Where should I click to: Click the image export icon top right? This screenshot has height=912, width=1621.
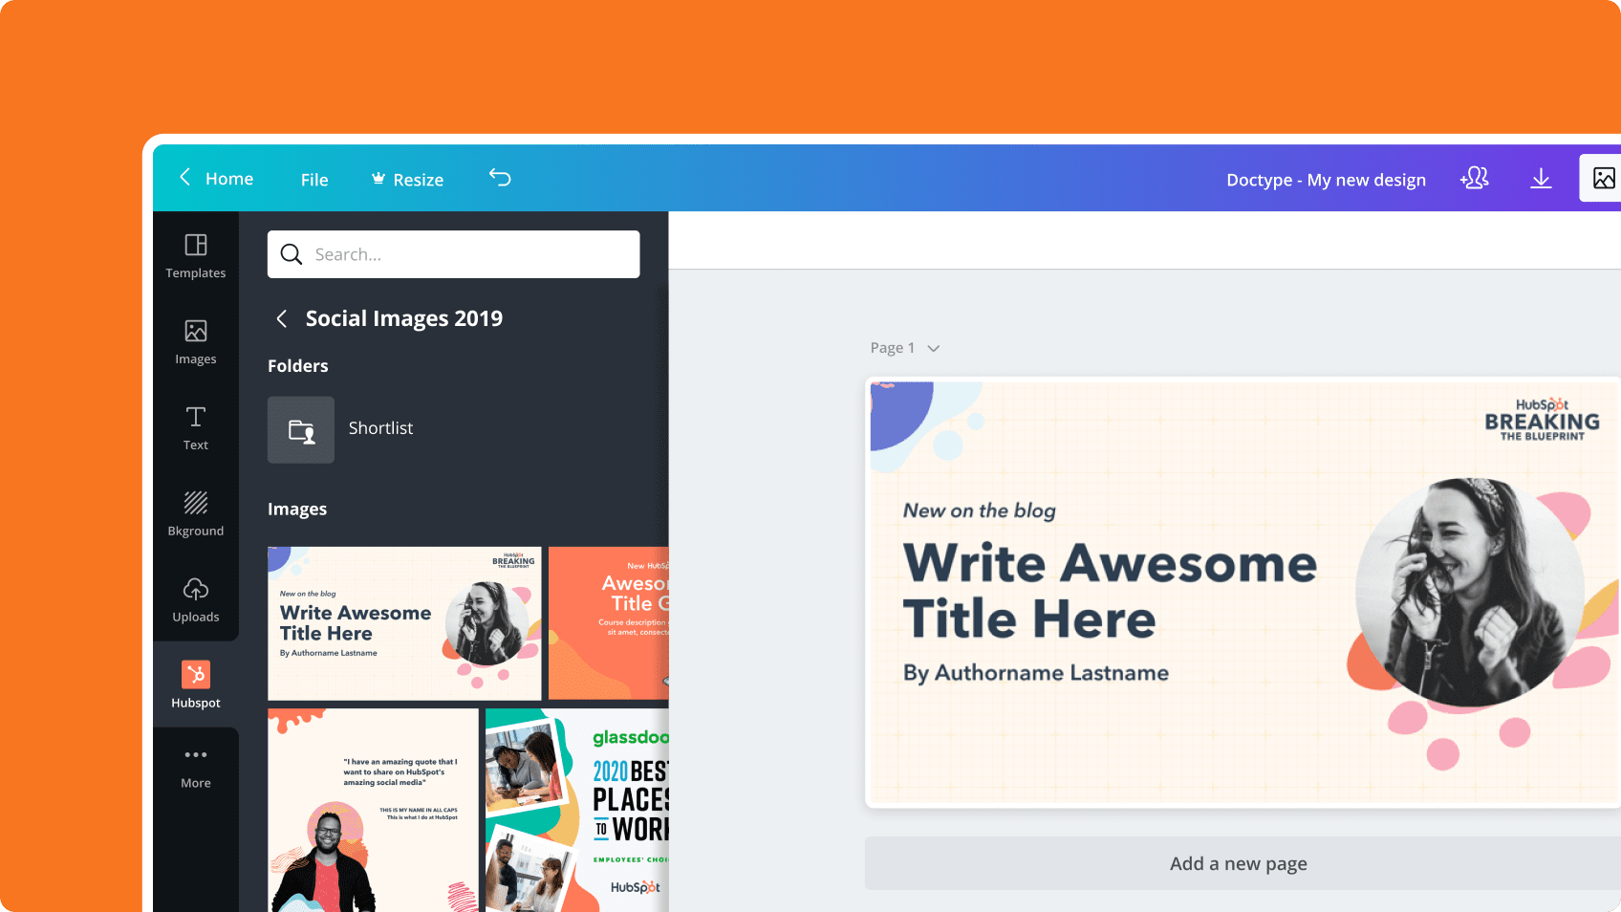pos(1606,178)
